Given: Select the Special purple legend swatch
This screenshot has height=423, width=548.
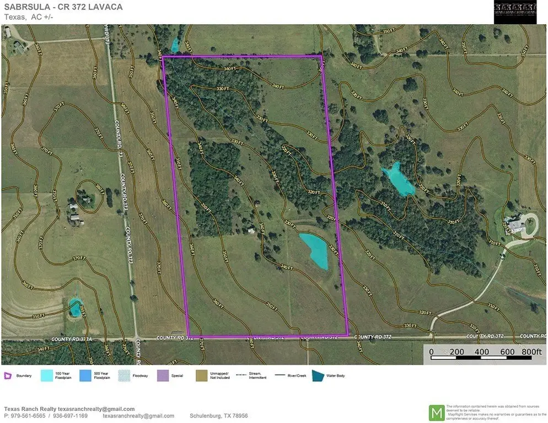Looking at the screenshot, I should click(x=164, y=376).
